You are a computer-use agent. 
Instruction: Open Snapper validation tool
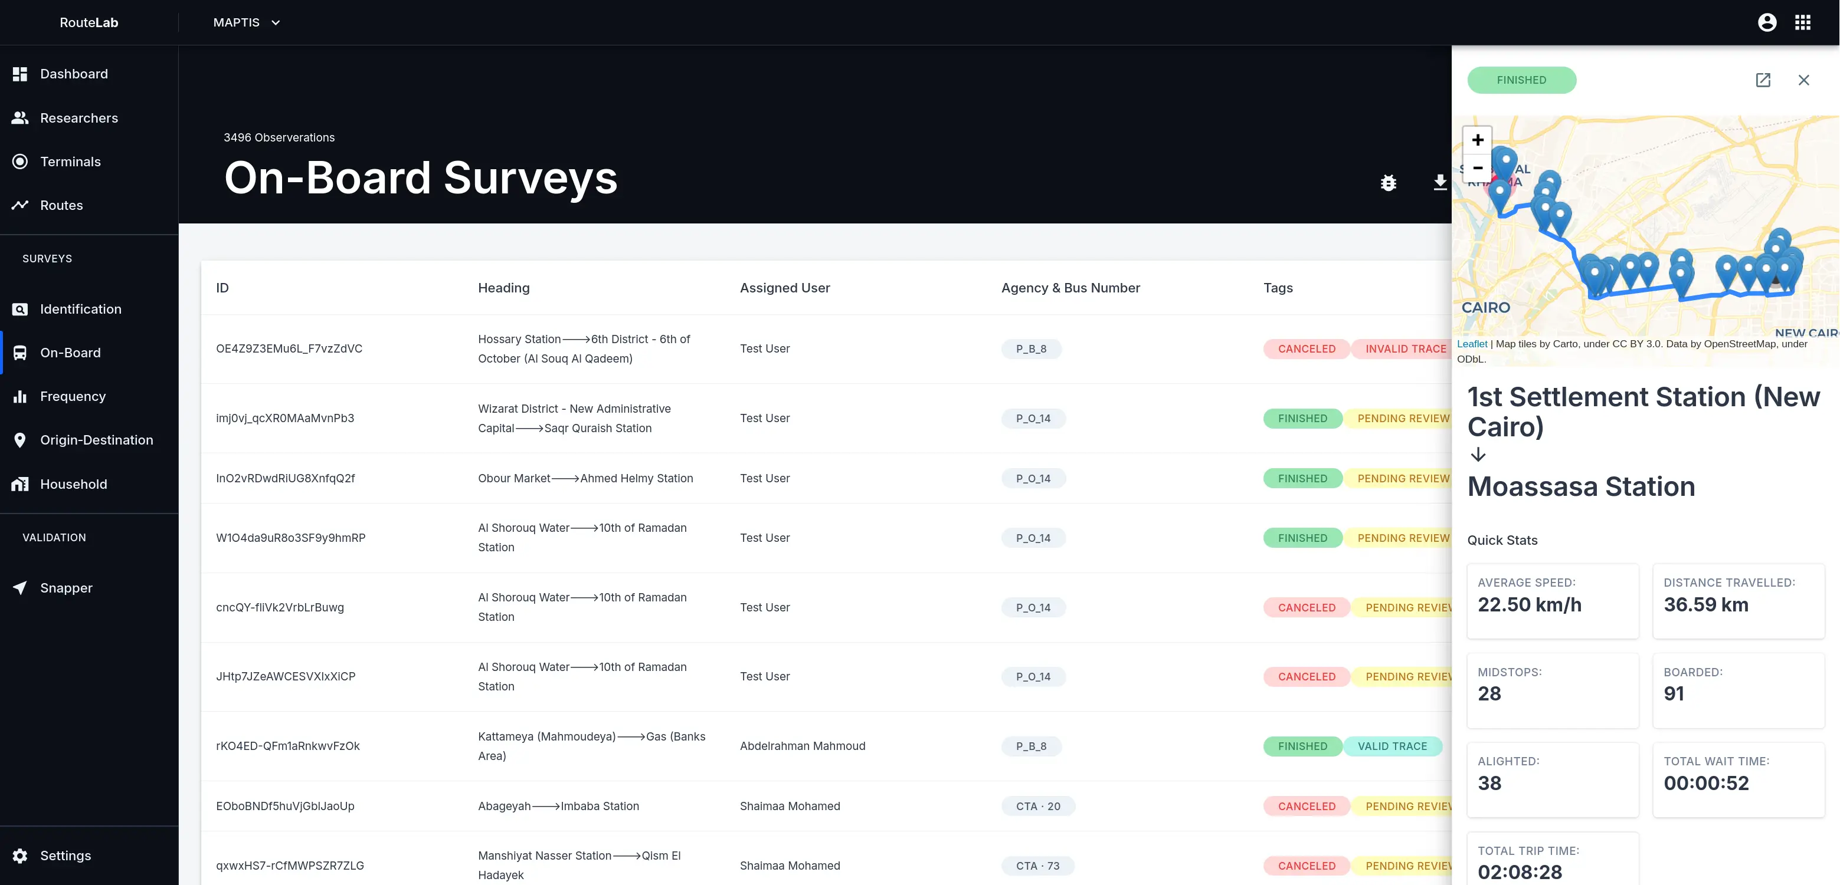coord(66,587)
